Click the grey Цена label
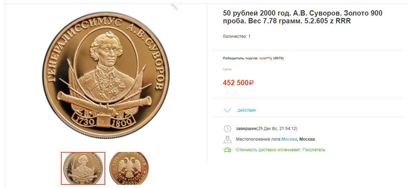 (227, 69)
